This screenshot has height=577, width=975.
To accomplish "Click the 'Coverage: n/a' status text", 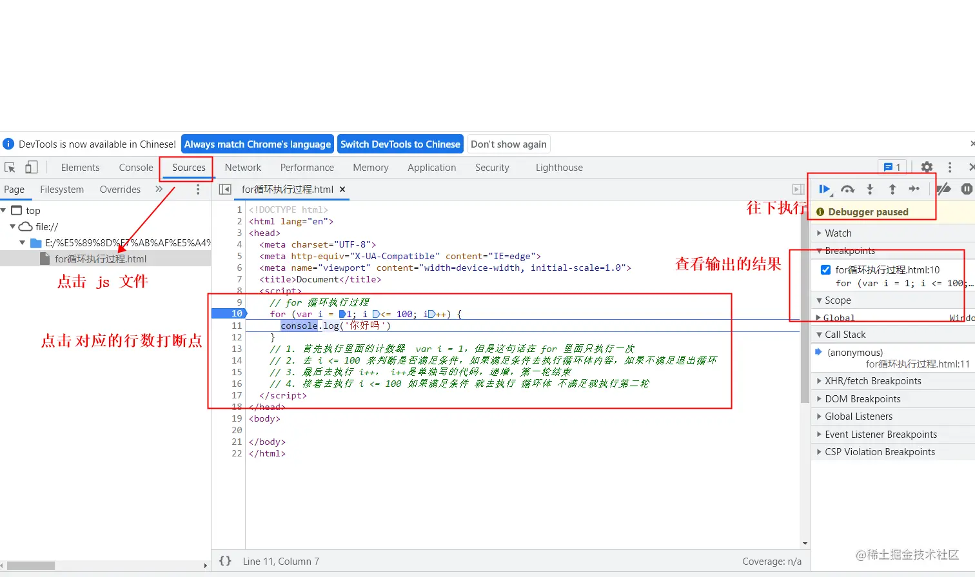I will point(772,562).
